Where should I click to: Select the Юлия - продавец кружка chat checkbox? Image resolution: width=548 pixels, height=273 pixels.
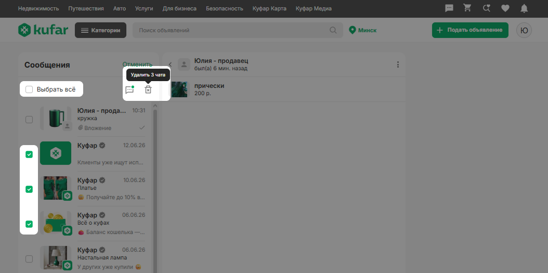(29, 120)
